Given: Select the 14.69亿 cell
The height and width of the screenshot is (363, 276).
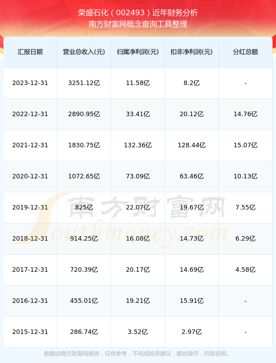Looking at the screenshot, I should 192,270.
